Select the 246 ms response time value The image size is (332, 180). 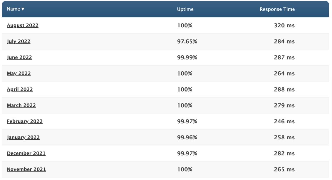[284, 121]
